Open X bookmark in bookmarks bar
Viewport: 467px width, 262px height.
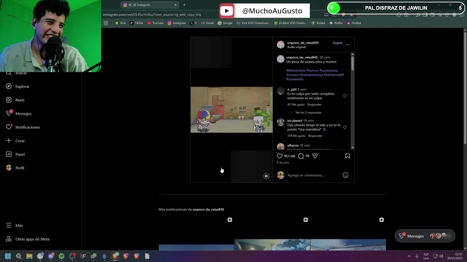click(x=193, y=23)
